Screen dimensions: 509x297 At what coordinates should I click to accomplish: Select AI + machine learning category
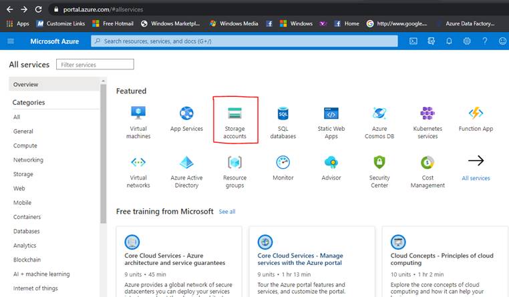point(41,274)
